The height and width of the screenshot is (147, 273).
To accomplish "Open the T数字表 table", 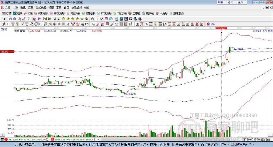I will [120, 13].
